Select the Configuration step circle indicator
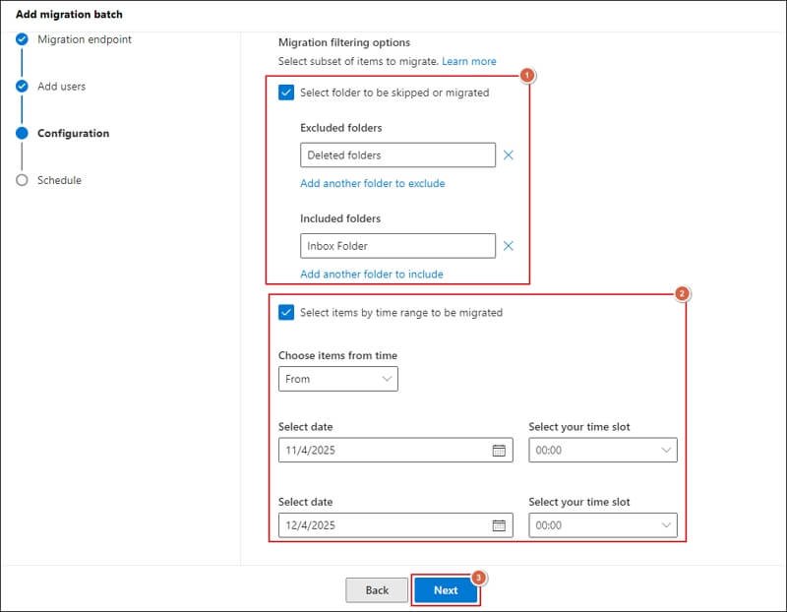Viewport: 787px width, 612px height. [x=21, y=133]
